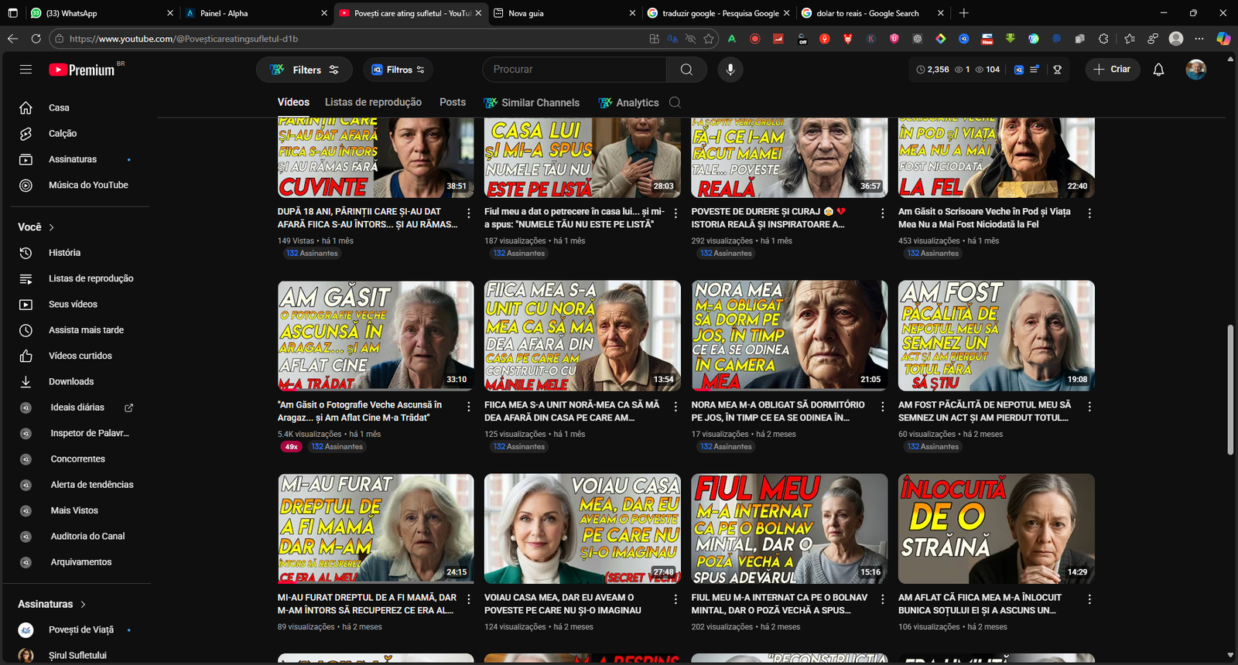Click the Criar button

click(1112, 70)
